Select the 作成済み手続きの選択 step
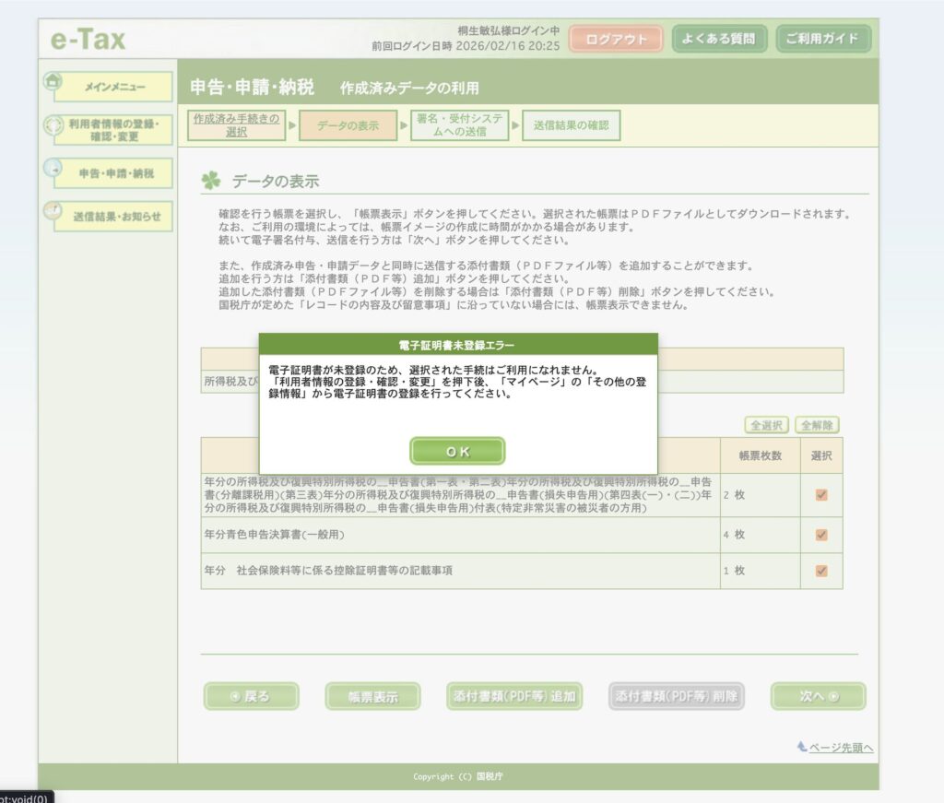 click(236, 125)
